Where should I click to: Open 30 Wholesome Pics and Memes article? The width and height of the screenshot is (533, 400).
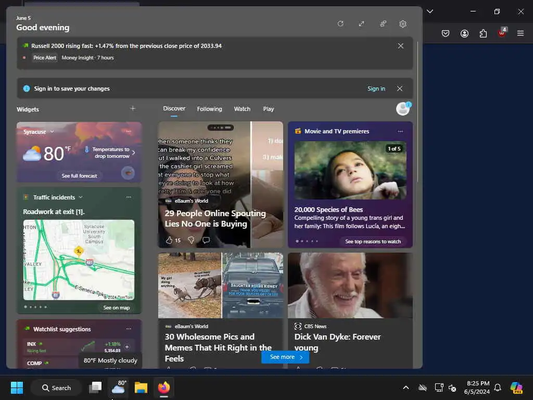[218, 347]
